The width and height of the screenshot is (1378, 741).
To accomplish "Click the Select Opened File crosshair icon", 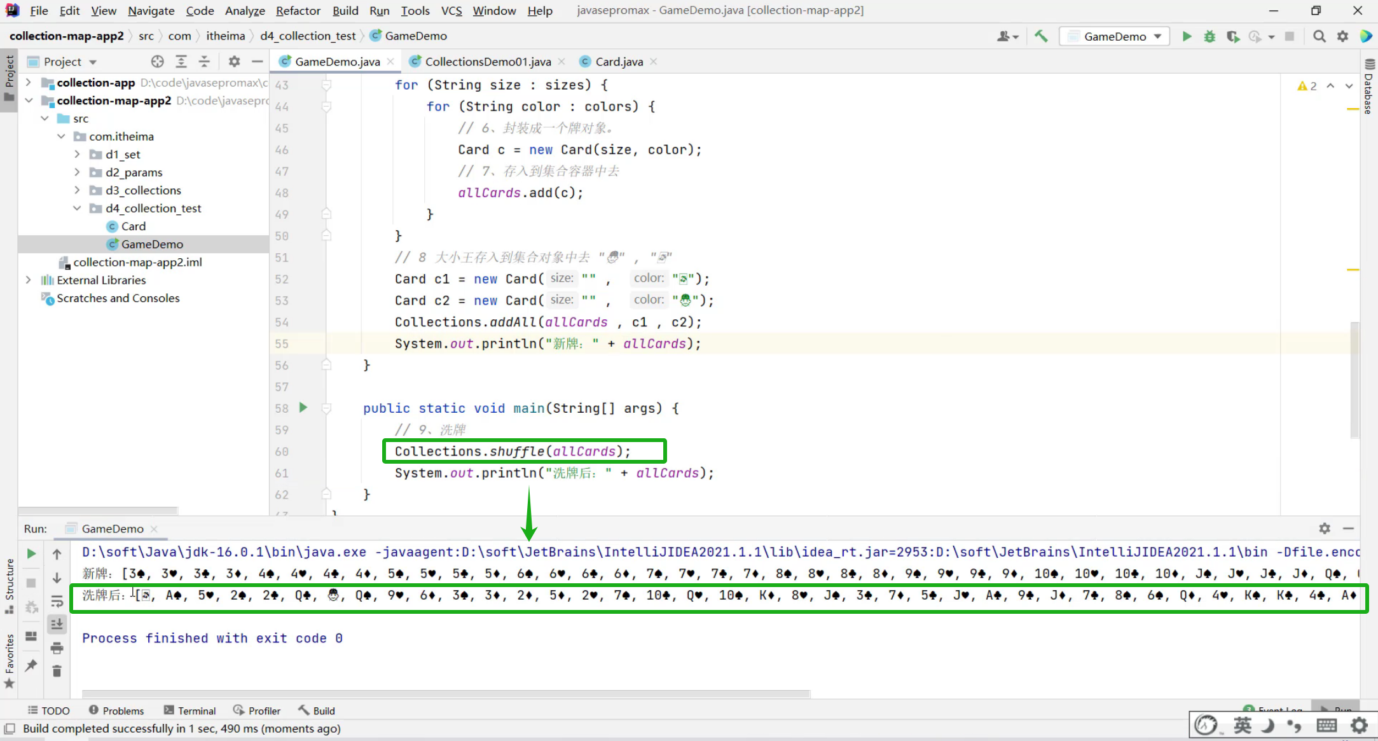I will (x=157, y=61).
